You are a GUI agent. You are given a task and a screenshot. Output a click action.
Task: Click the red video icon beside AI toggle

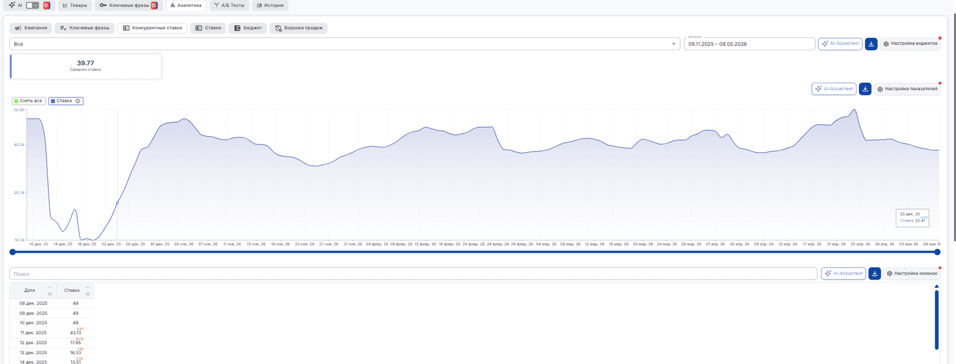coord(47,5)
